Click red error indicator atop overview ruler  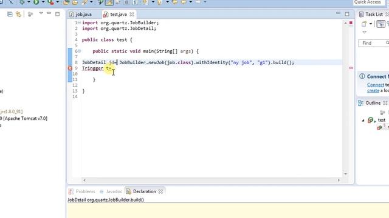pos(351,23)
